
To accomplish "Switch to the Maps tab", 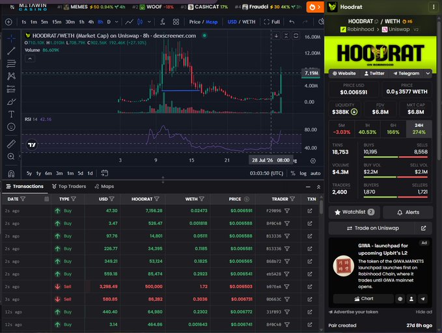I will pyautogui.click(x=104, y=187).
